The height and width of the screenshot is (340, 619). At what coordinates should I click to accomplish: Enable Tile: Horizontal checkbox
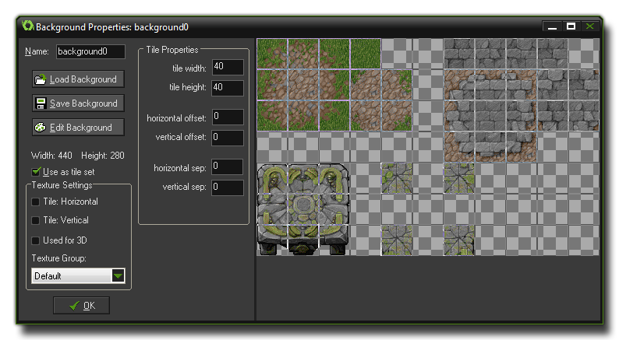36,202
